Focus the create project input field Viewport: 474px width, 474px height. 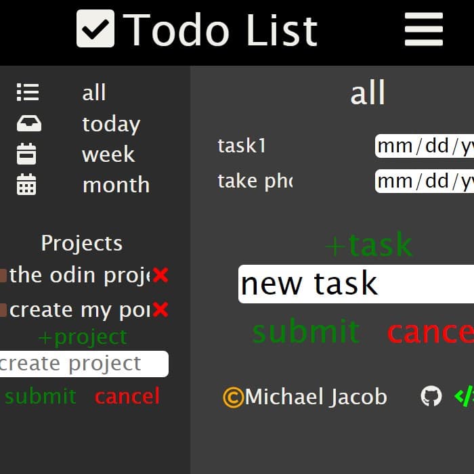84,364
